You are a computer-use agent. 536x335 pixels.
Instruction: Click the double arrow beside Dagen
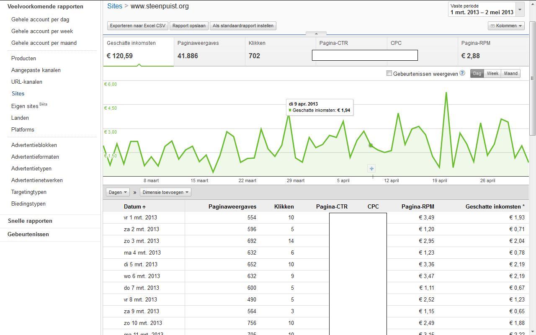135,193
